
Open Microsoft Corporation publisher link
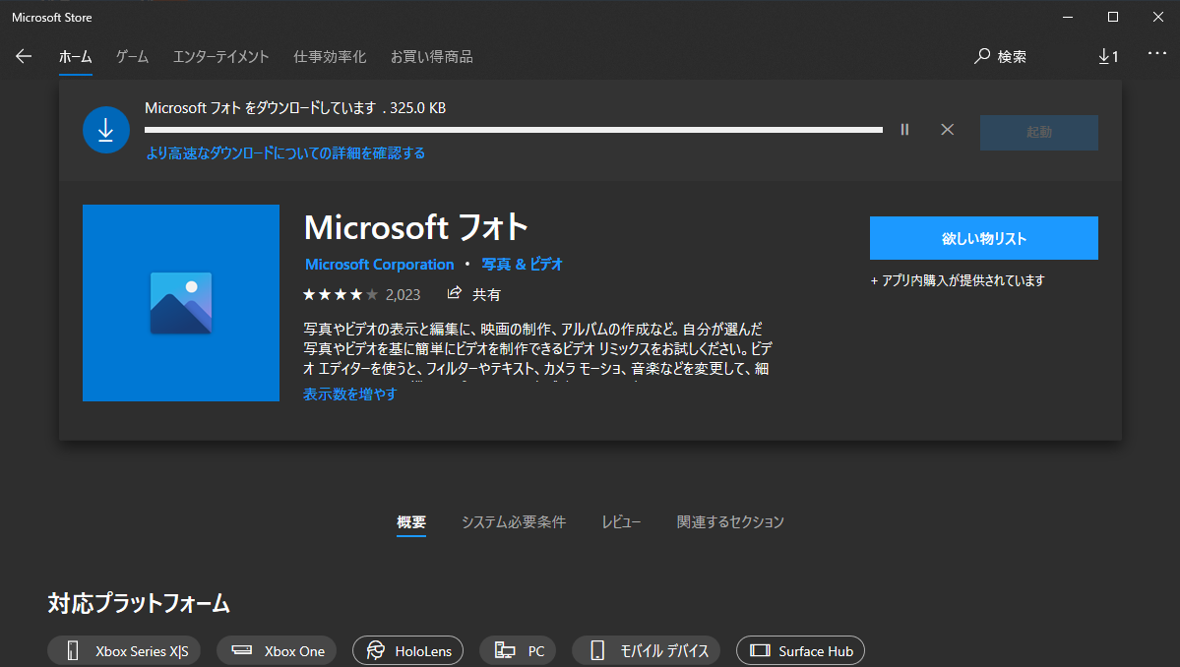(379, 265)
